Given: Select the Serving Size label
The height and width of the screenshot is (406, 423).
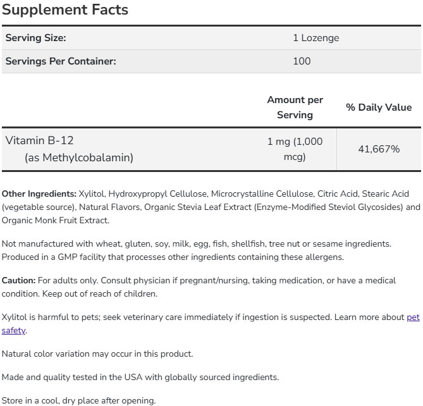Looking at the screenshot, I should coord(35,38).
